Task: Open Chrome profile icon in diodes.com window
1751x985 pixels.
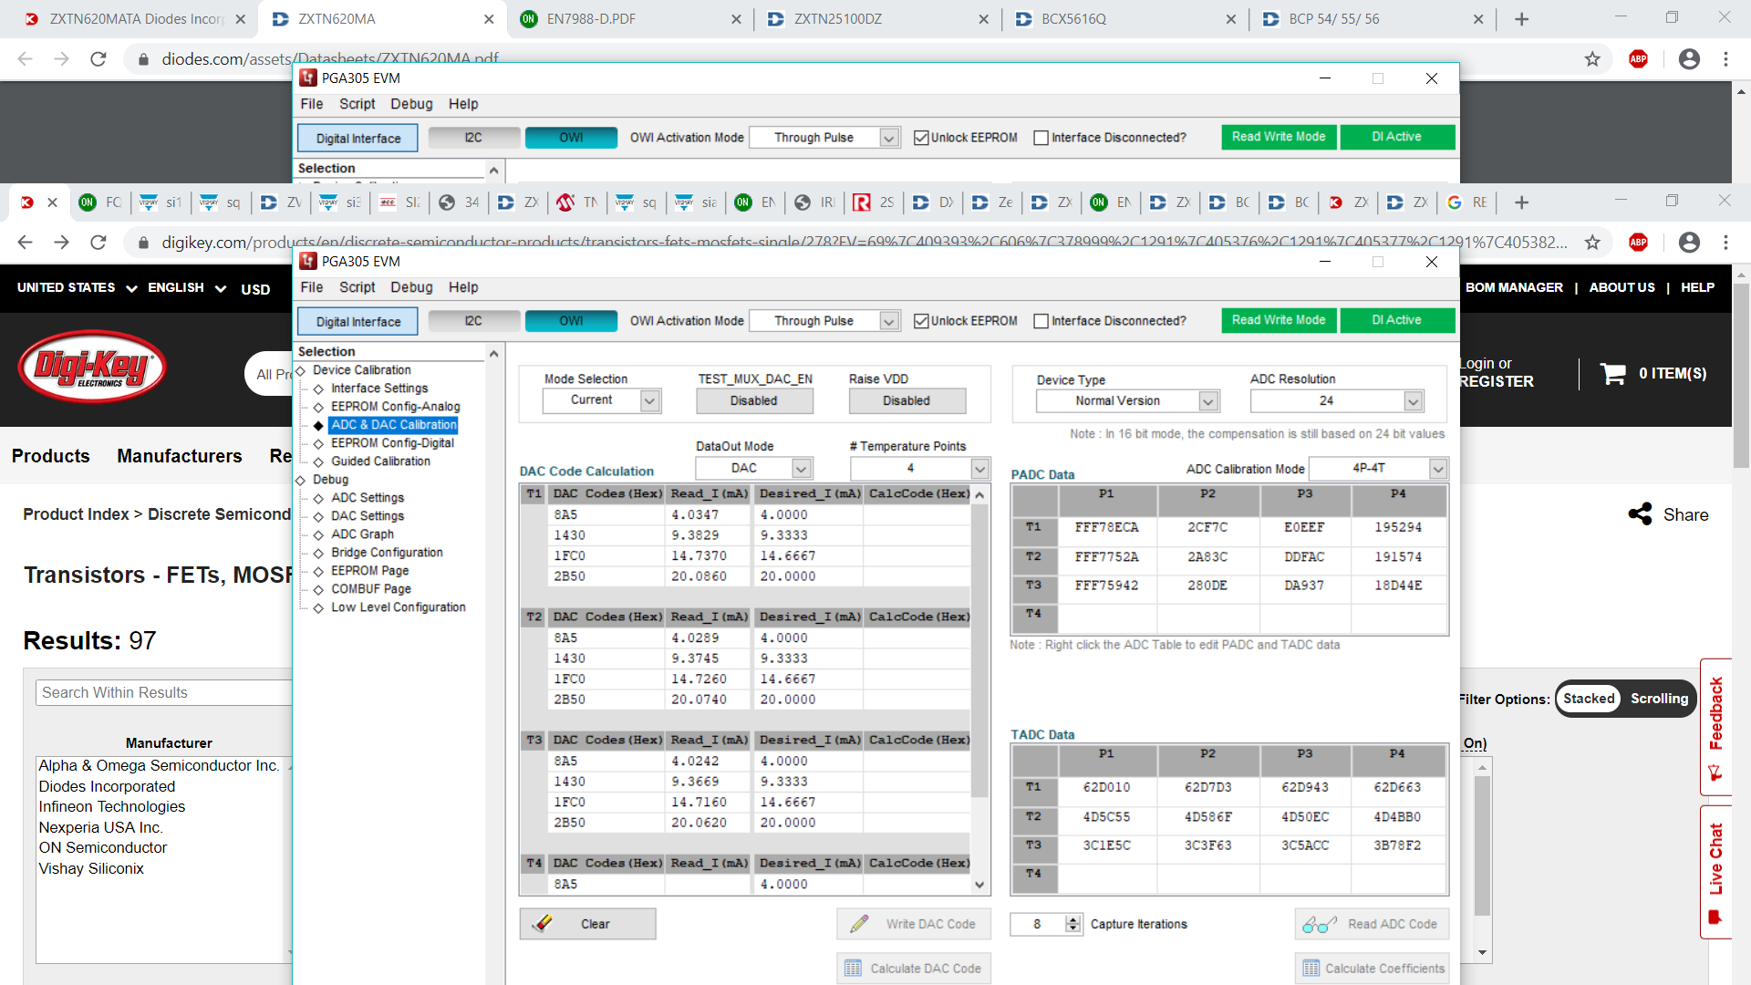Action: point(1689,58)
